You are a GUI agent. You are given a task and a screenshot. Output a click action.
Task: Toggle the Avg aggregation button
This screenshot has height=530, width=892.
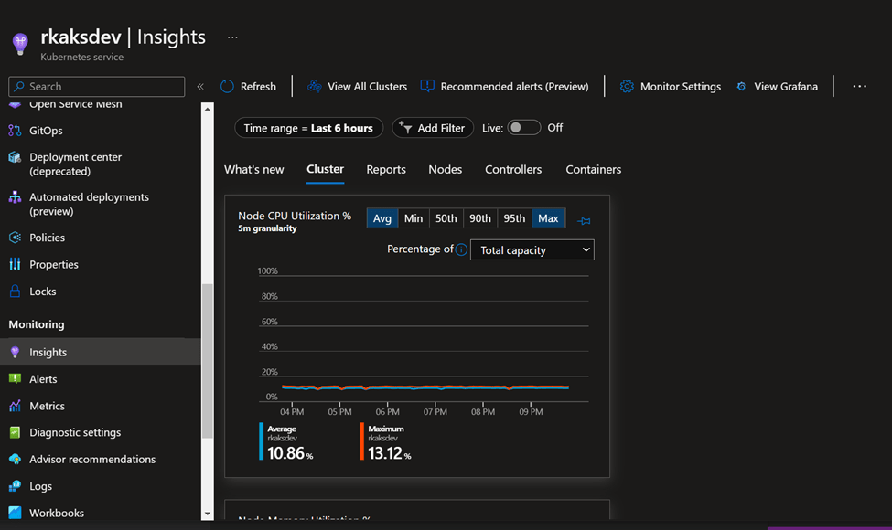click(382, 218)
